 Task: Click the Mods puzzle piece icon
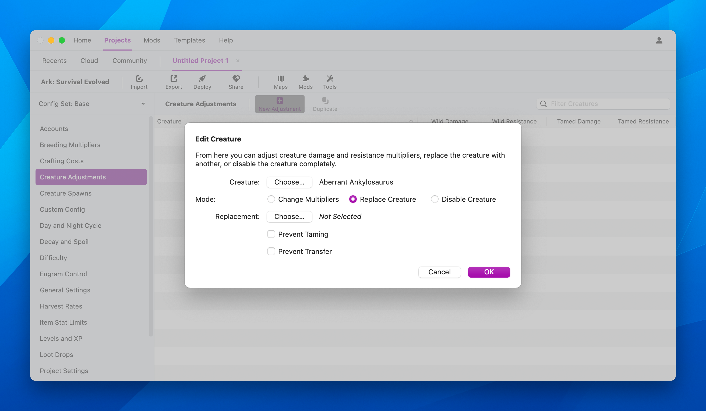point(305,79)
